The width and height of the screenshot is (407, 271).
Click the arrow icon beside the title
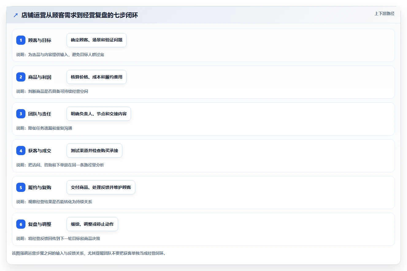tap(16, 15)
